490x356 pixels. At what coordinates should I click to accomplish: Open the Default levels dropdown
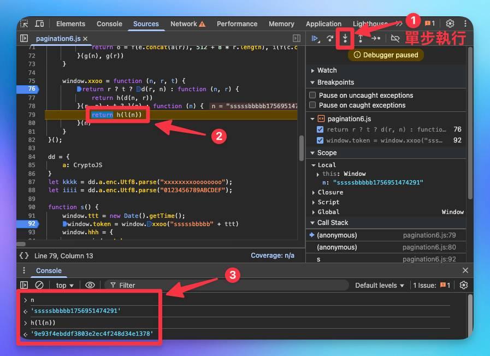coord(379,286)
